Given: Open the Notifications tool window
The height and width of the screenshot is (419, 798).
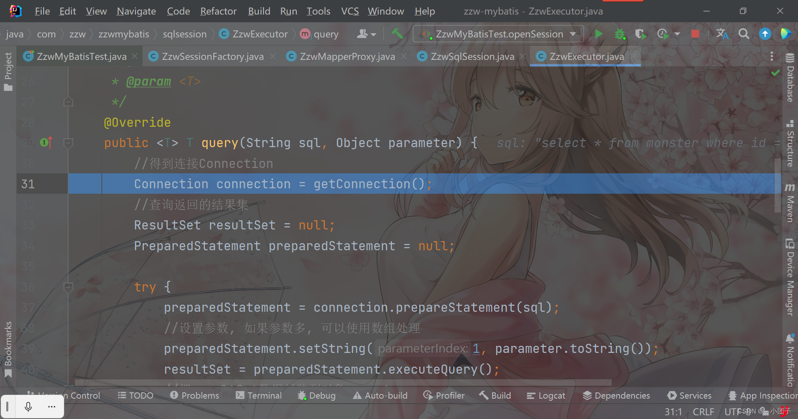Looking at the screenshot, I should pyautogui.click(x=790, y=360).
